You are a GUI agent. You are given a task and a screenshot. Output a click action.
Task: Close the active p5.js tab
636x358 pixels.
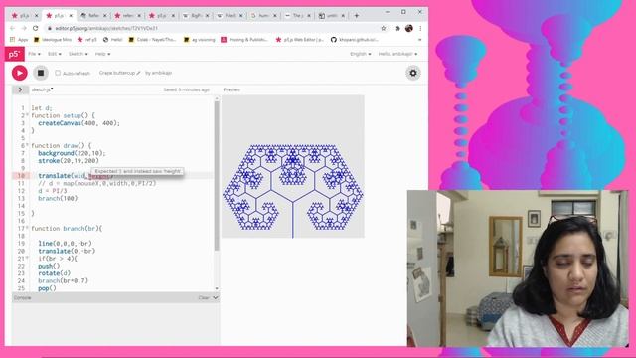point(71,16)
